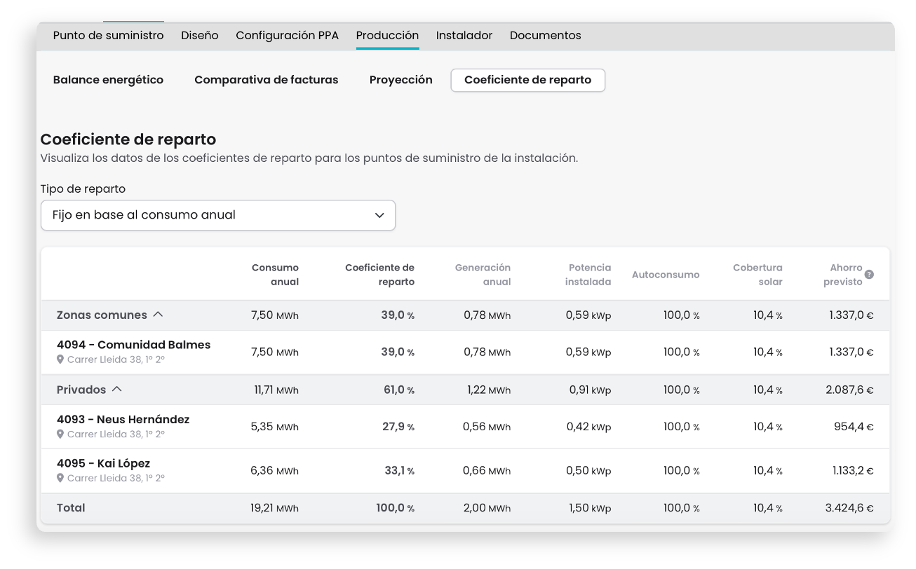Viewport: 916px width, 569px height.
Task: Click the 100,0 % total coefficient
Action: [395, 508]
